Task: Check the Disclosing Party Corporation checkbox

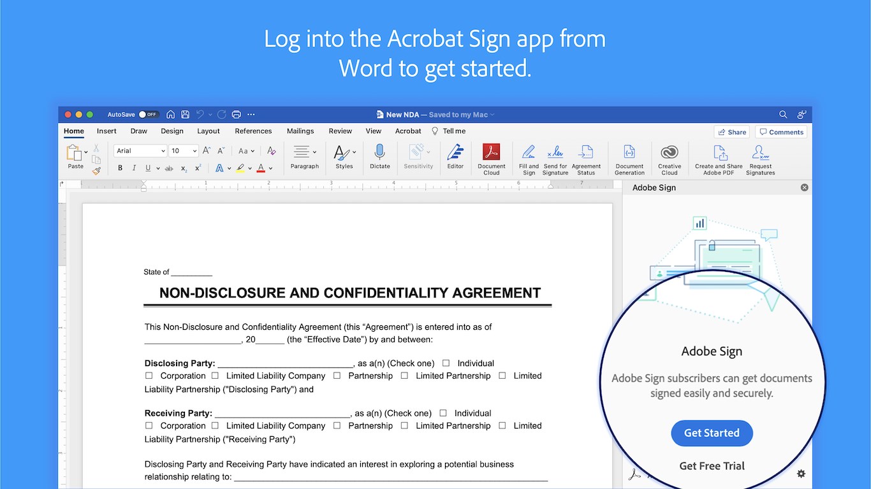Action: click(149, 376)
